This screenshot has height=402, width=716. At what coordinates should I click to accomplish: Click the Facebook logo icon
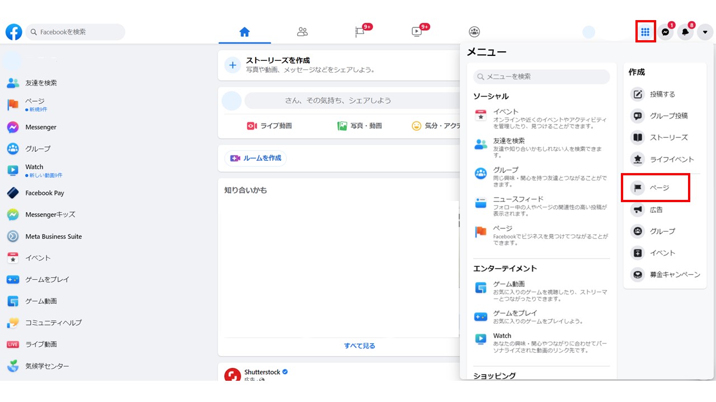(14, 32)
